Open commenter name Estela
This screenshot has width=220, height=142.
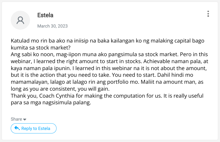coord(45,15)
